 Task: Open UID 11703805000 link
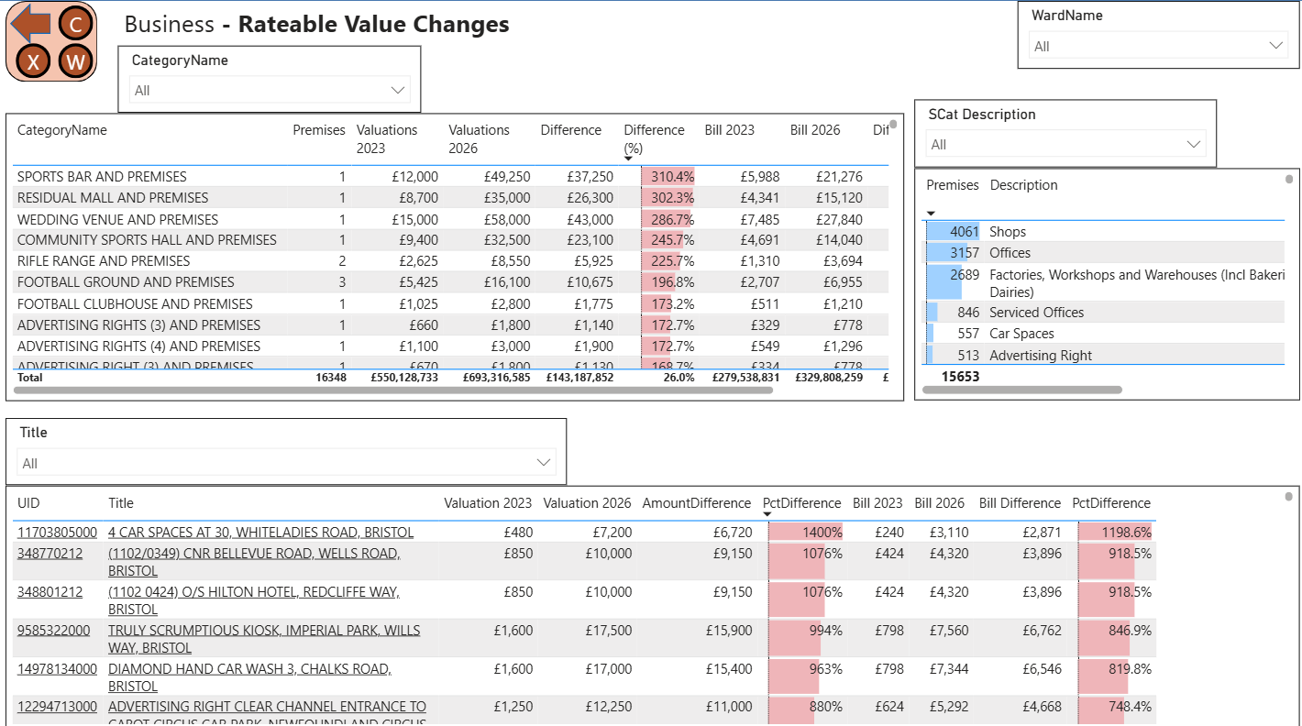coord(57,533)
